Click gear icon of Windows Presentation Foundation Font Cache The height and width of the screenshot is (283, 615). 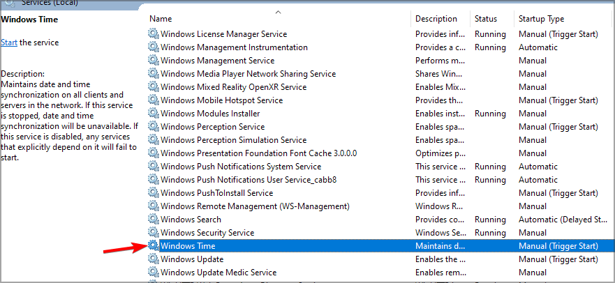(153, 153)
